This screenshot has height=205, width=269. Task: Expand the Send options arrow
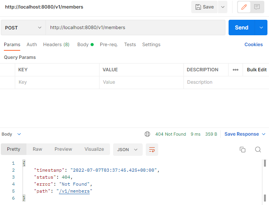[x=261, y=28]
